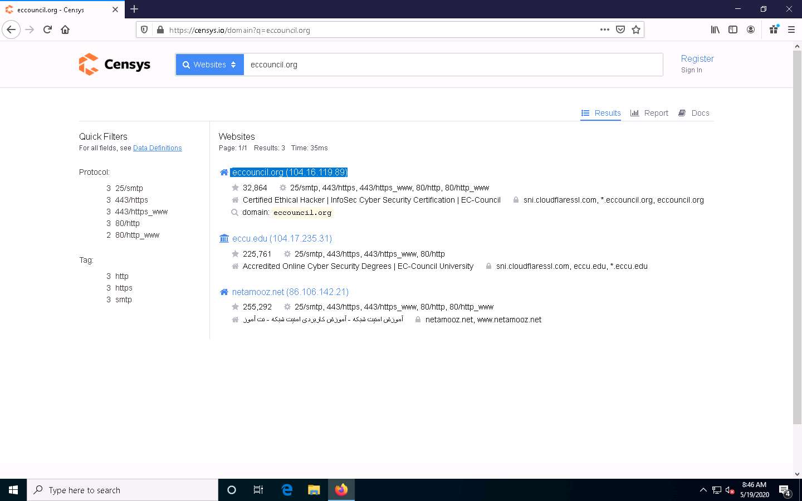Open Firefox account icon

tap(751, 30)
